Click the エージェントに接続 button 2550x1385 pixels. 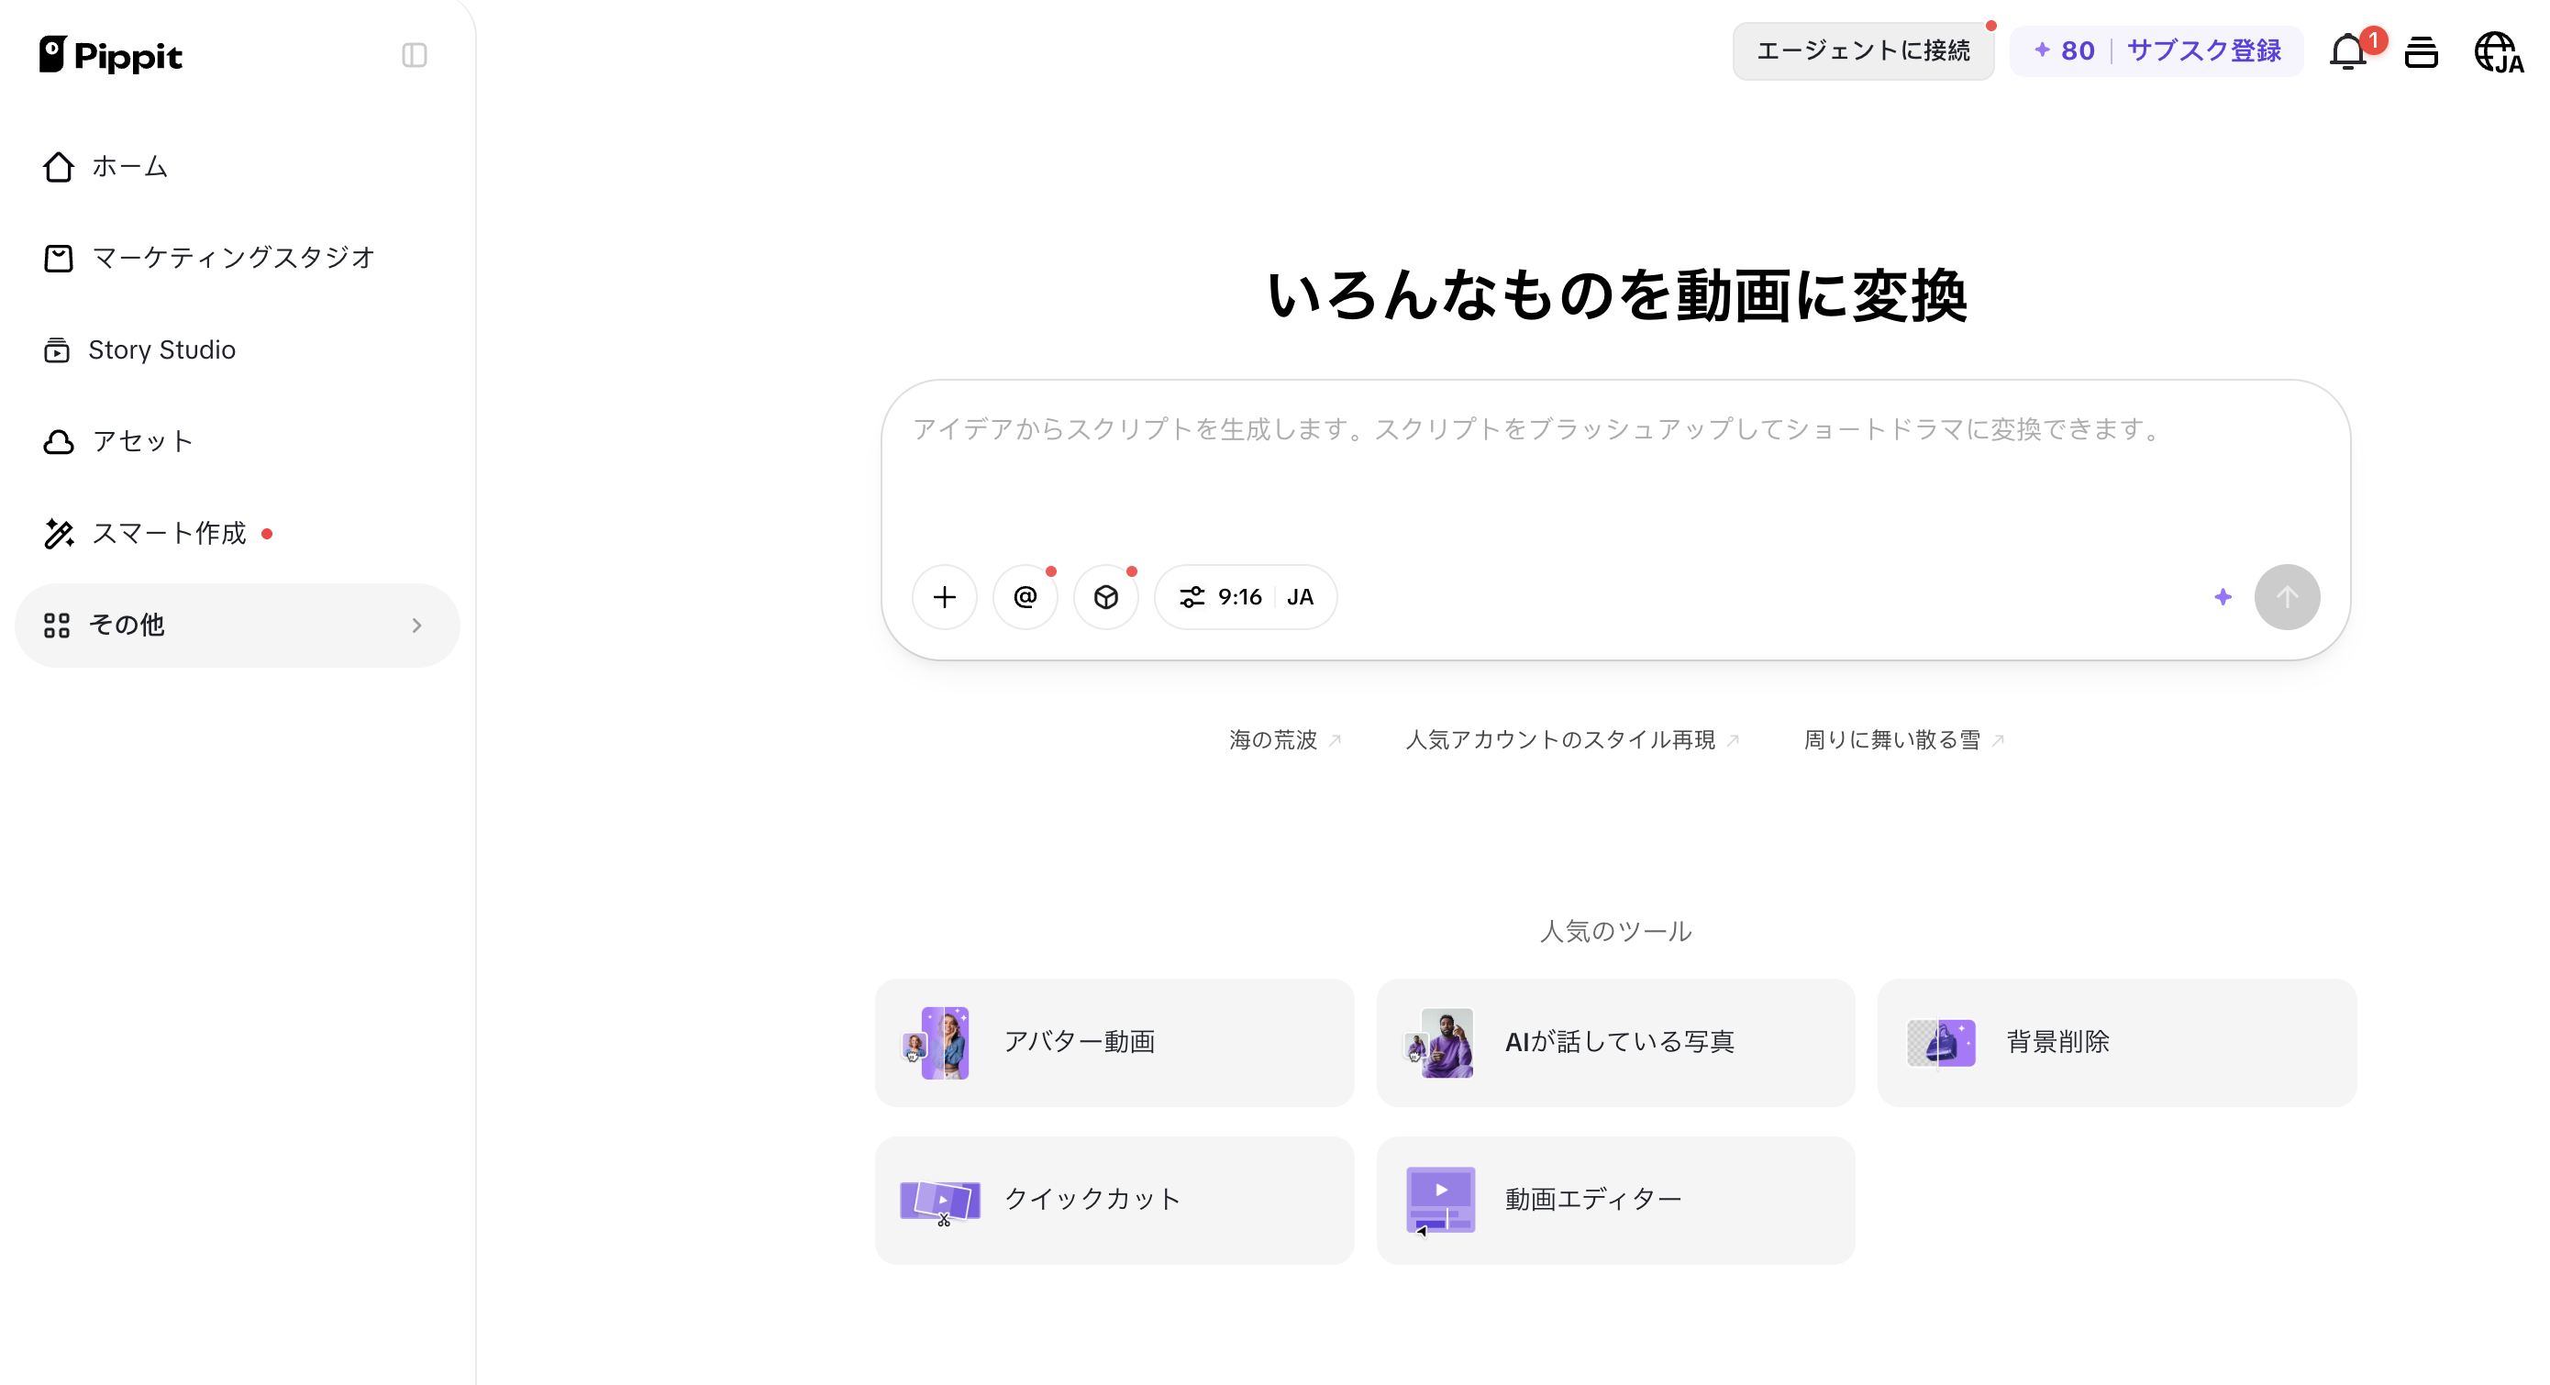1862,50
